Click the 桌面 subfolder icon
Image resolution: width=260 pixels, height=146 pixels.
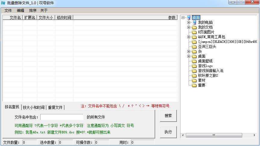coord(194,56)
